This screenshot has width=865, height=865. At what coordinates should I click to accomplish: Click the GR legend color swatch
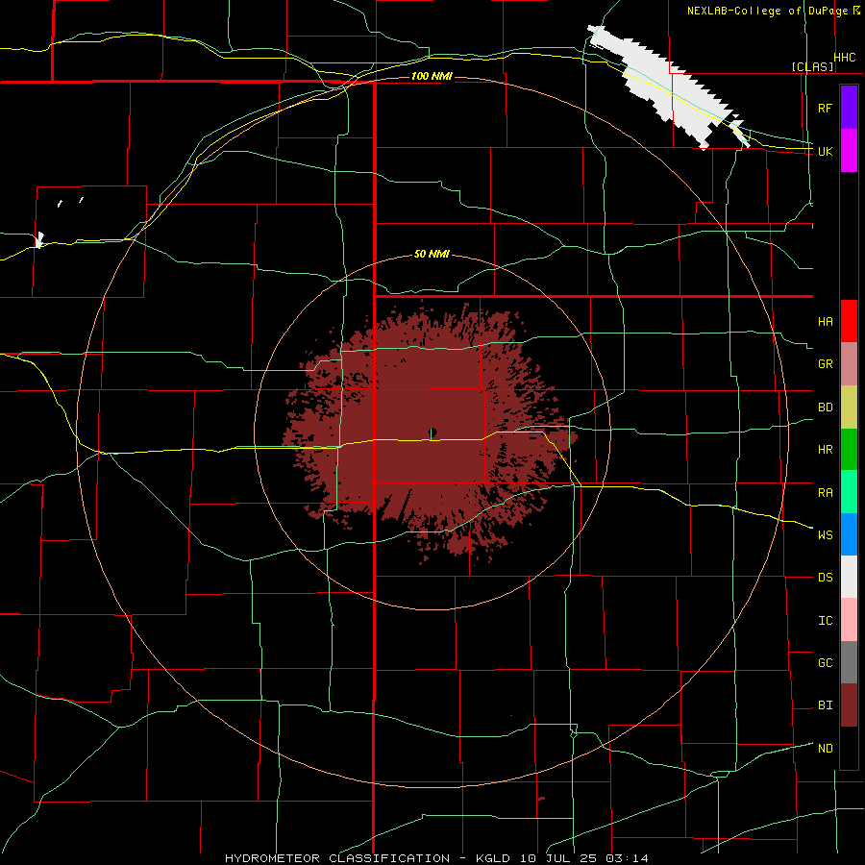click(849, 363)
